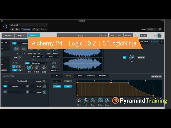Select source A page
The image size is (171, 128).
[5, 48]
